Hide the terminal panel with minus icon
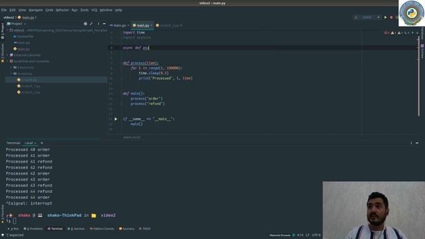The width and height of the screenshot is (425, 239). click(x=417, y=143)
